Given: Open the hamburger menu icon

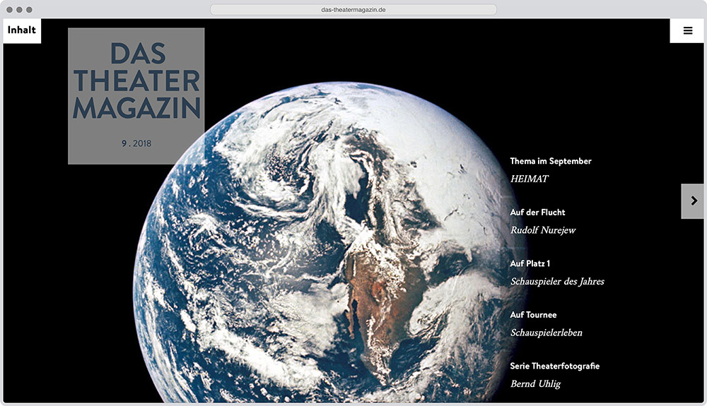Looking at the screenshot, I should (687, 30).
